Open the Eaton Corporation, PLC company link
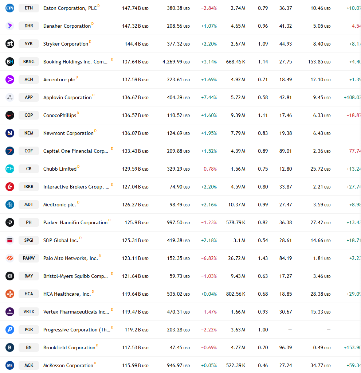Viewport: 361px width, 373px height. tap(70, 8)
